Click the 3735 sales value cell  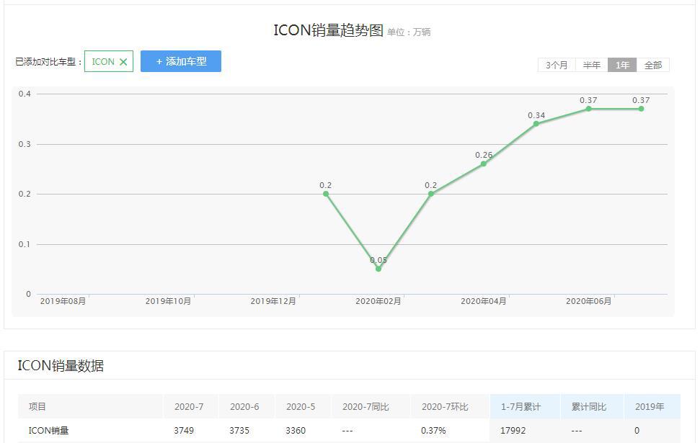point(239,431)
